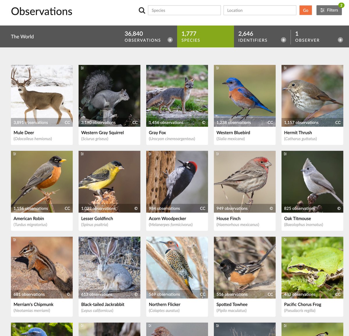Switch to the 2,646 Identifiers tab
Image resolution: width=349 pixels, height=336 pixels.
click(262, 36)
